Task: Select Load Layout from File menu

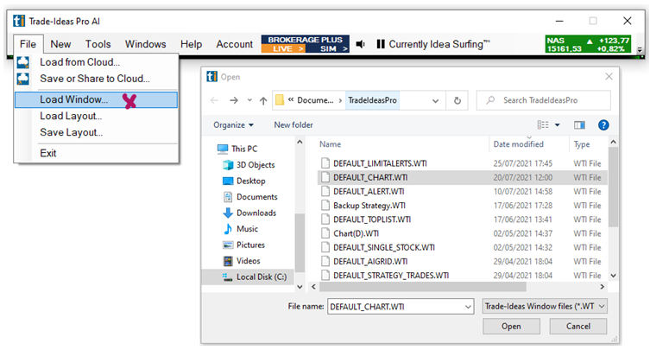Action: (71, 116)
